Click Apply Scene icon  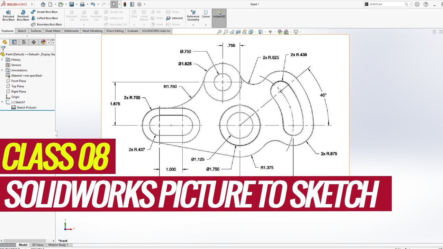pos(286,32)
